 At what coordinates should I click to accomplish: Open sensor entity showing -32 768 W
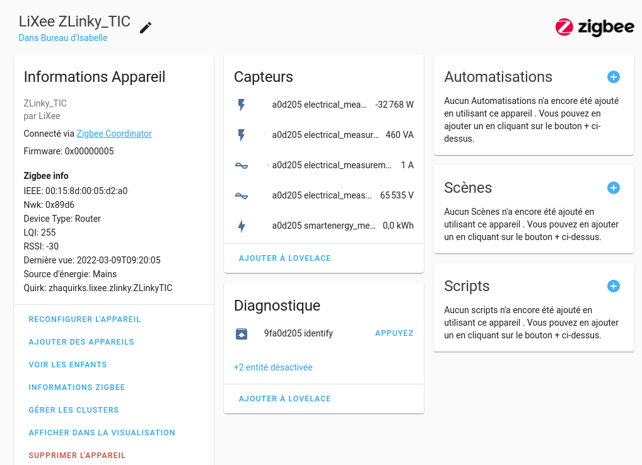click(x=324, y=105)
